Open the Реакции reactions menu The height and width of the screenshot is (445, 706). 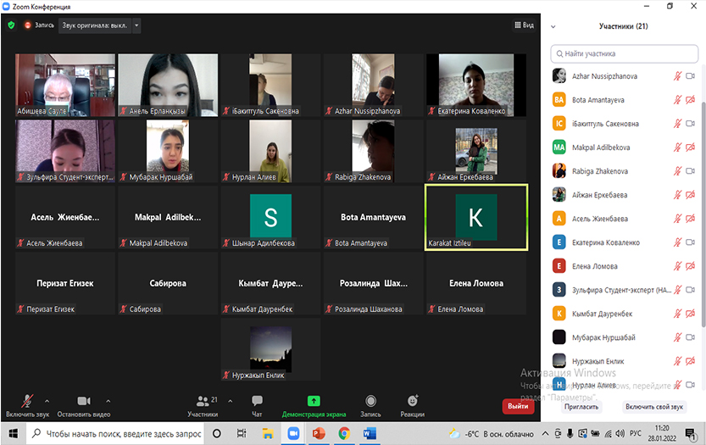click(413, 403)
